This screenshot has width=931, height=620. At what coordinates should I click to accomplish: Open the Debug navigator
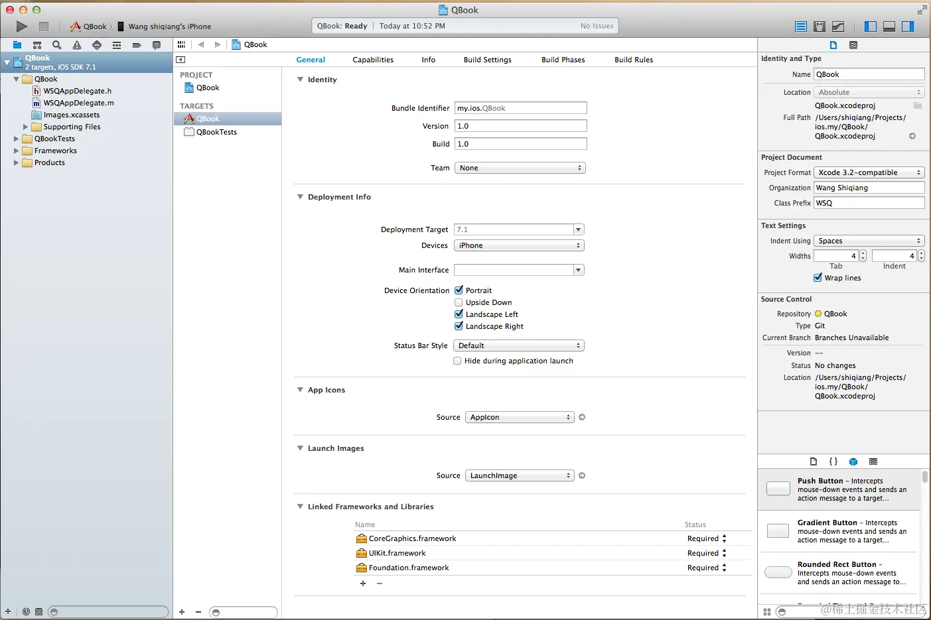click(117, 45)
